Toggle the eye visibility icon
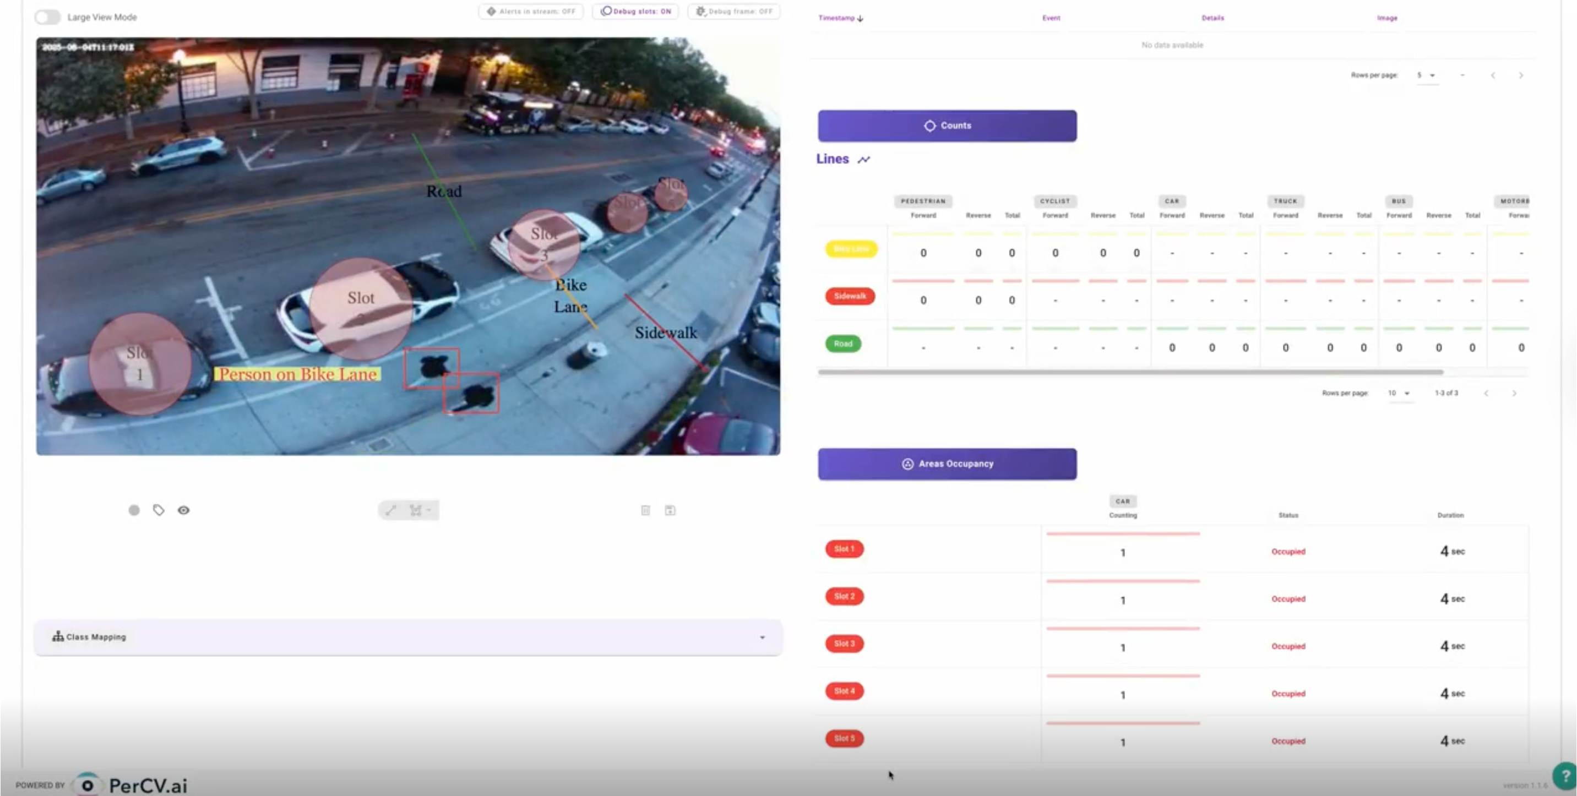1577x796 pixels. [184, 510]
